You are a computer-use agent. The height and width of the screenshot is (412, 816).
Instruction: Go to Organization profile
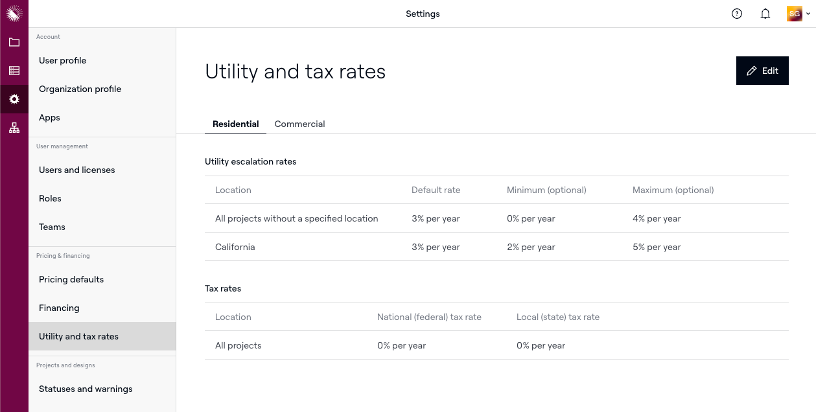click(x=80, y=89)
